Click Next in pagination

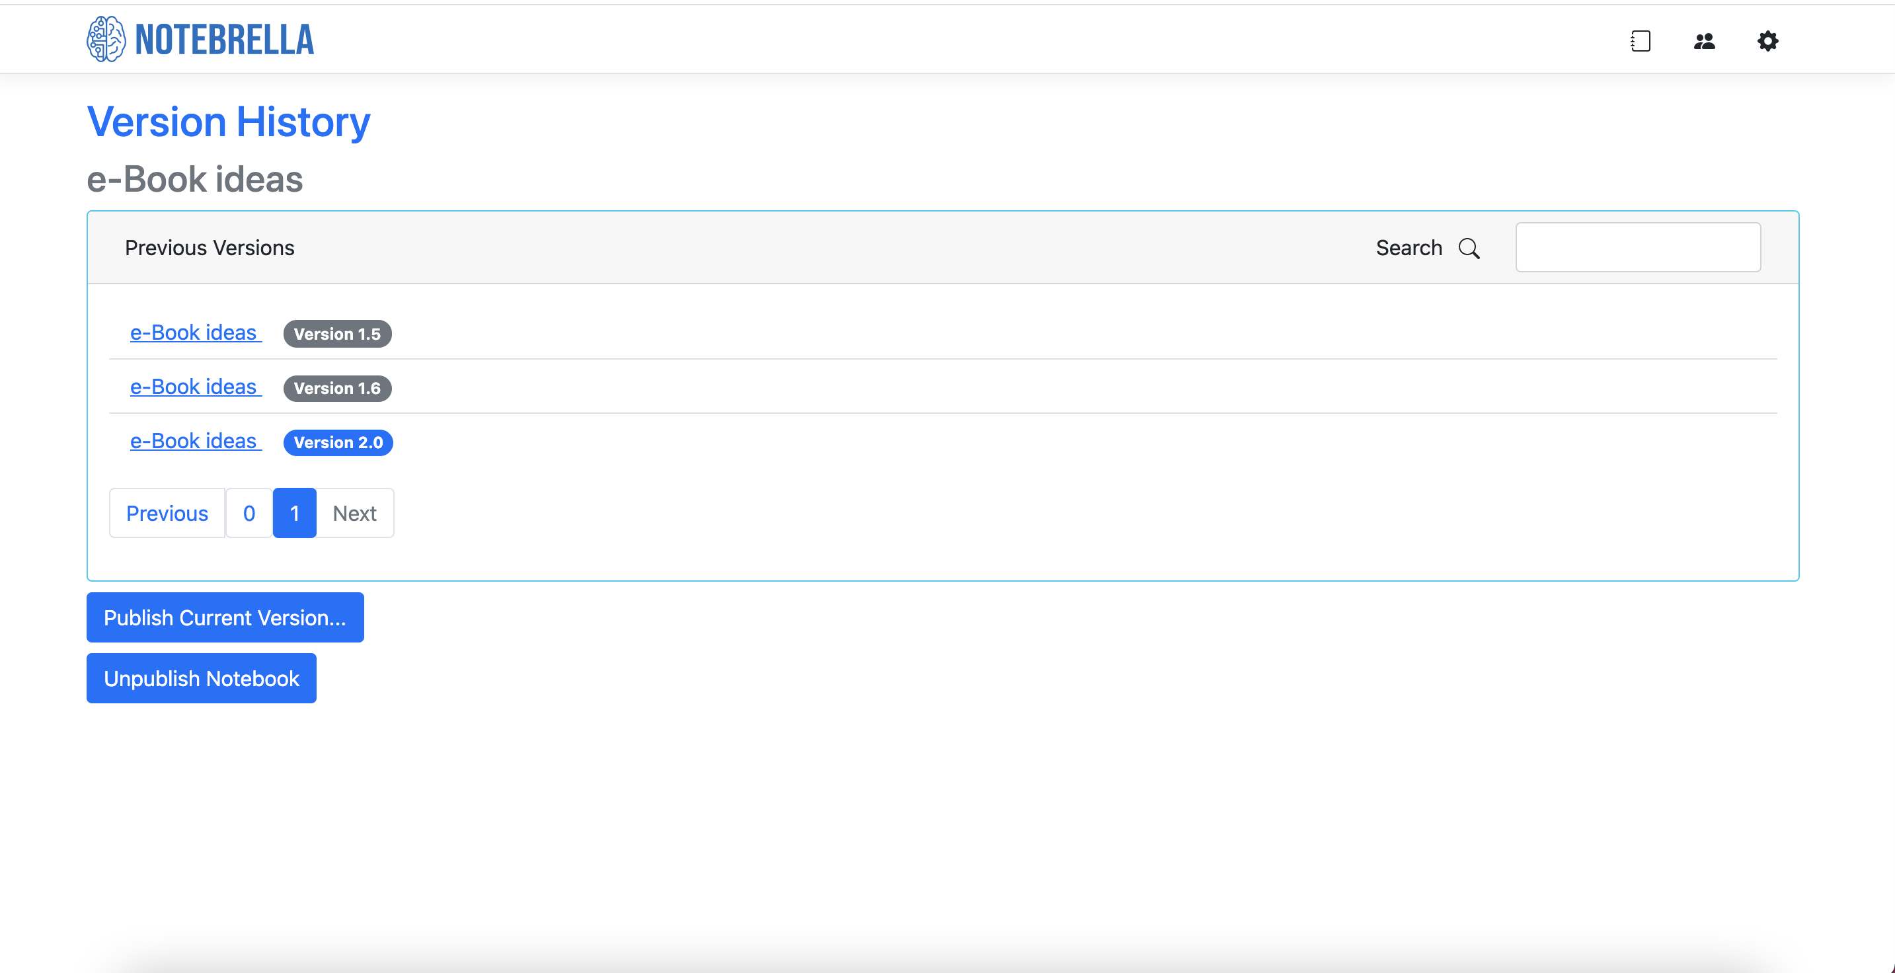pos(354,514)
